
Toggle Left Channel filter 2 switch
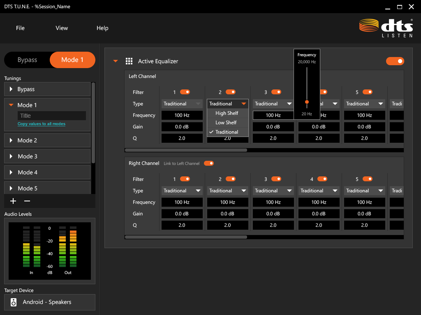[231, 92]
